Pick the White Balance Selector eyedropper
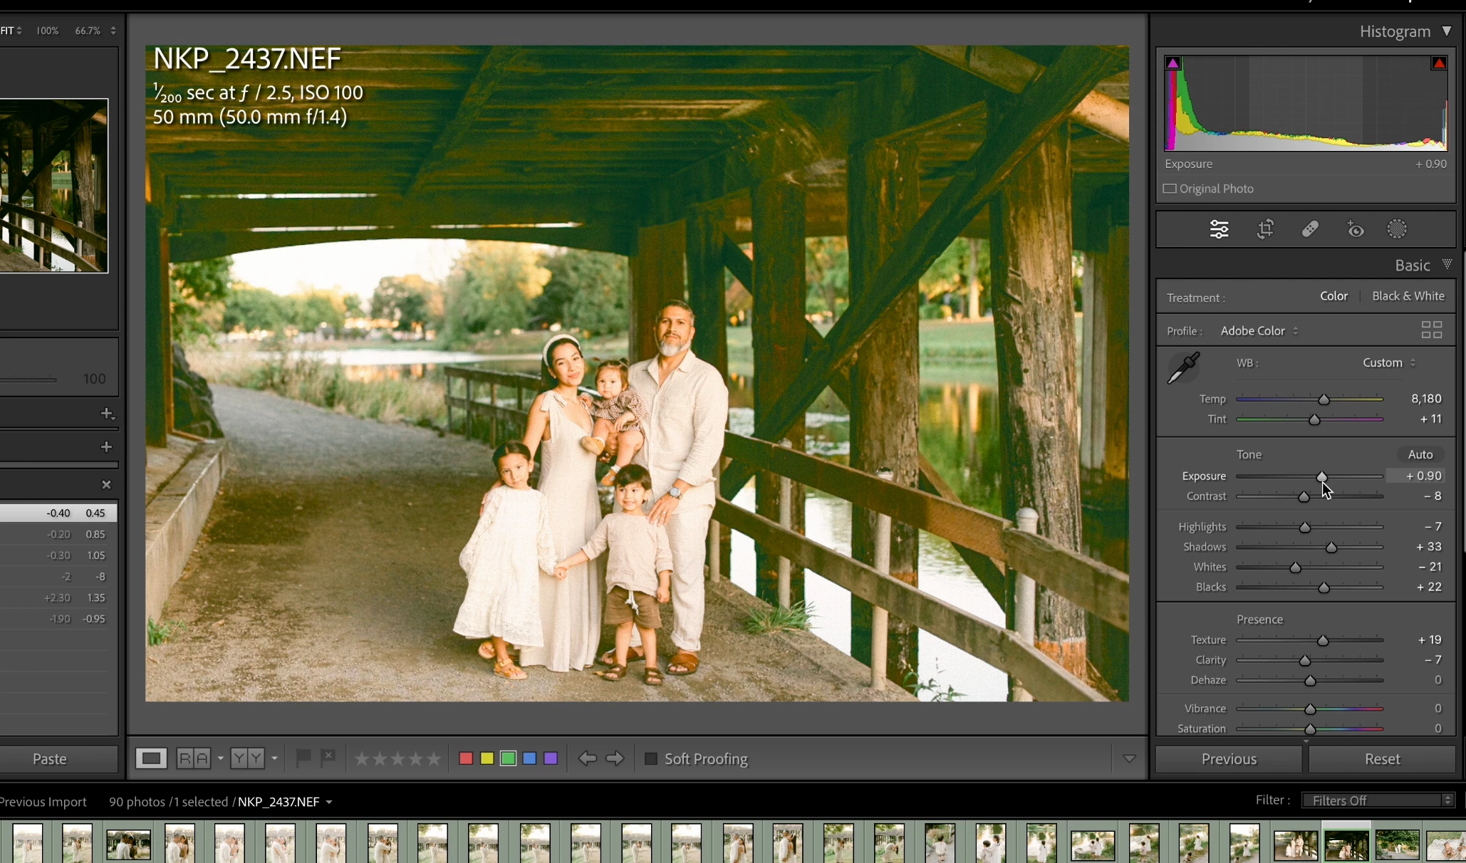The width and height of the screenshot is (1466, 863). pos(1183,368)
